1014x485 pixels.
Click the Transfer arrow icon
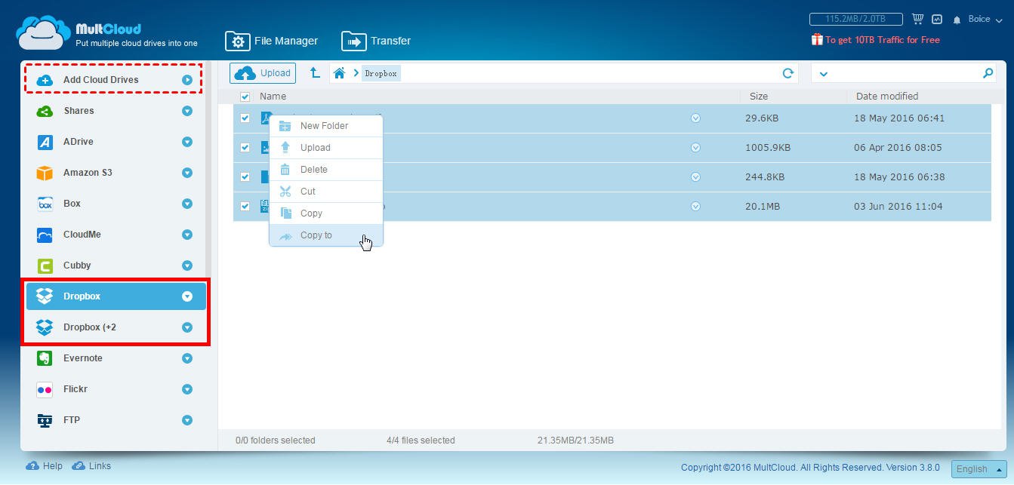pyautogui.click(x=353, y=41)
